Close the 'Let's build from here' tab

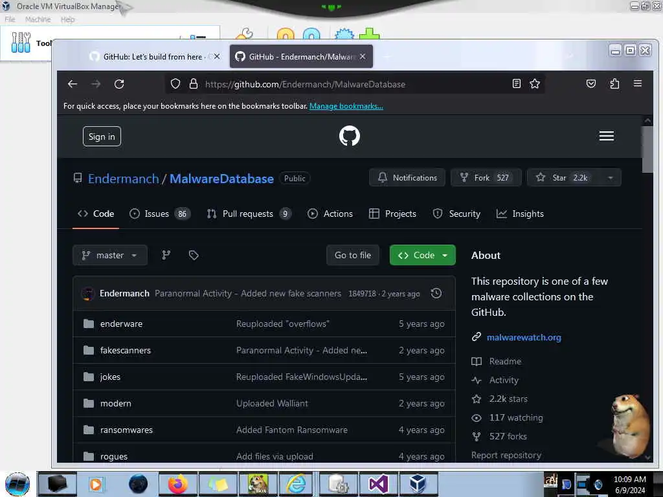click(x=217, y=56)
